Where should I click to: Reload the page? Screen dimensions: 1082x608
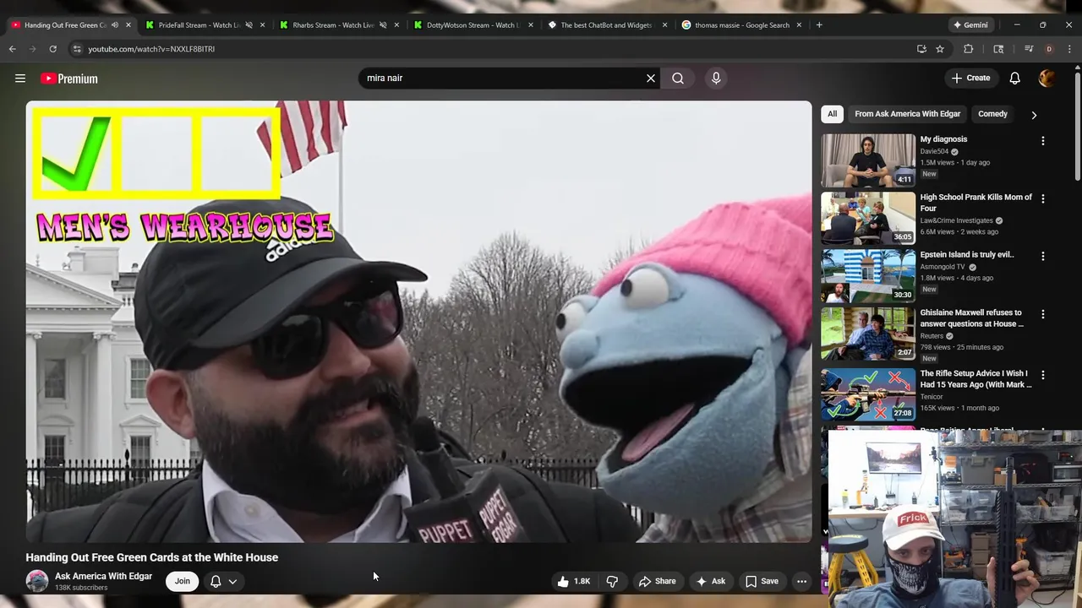click(x=52, y=49)
